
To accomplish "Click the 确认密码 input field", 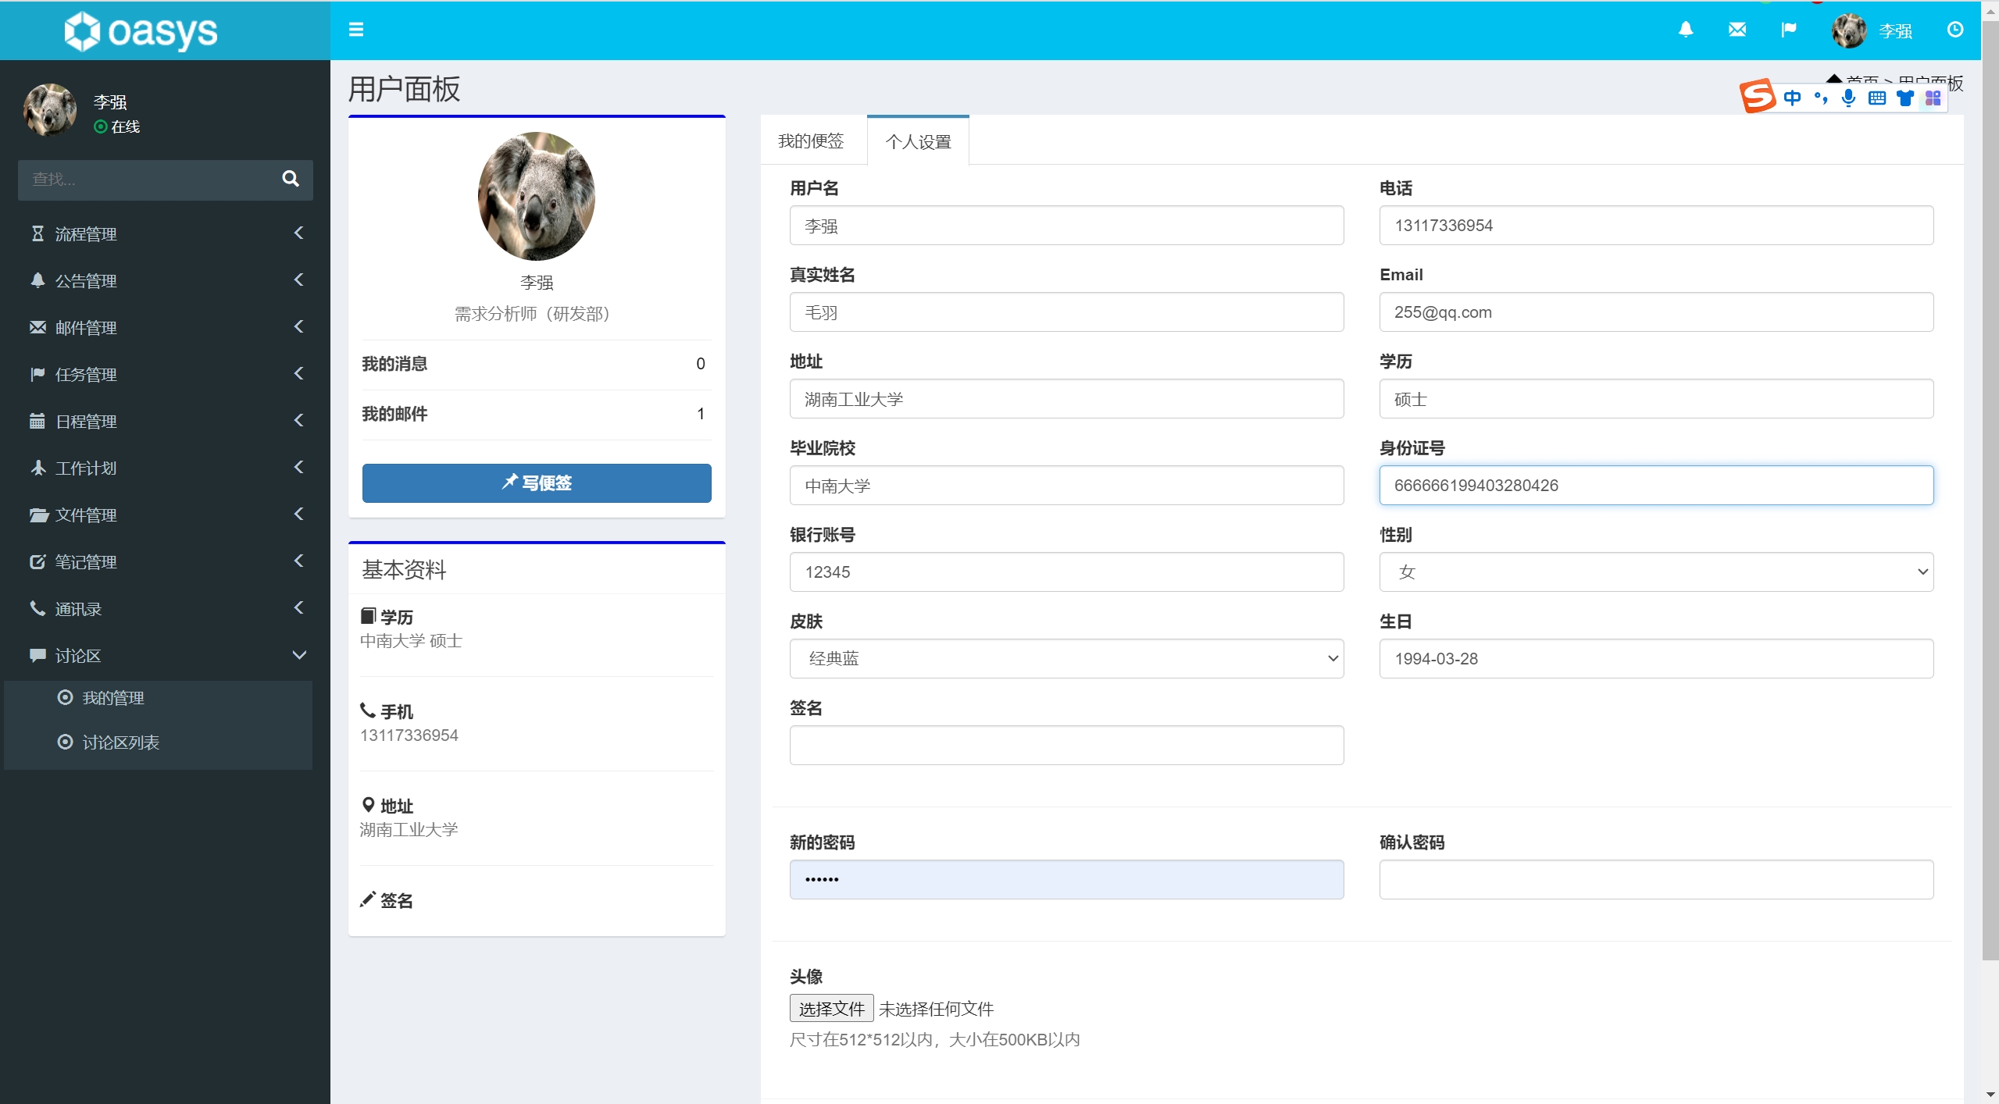I will coord(1655,880).
